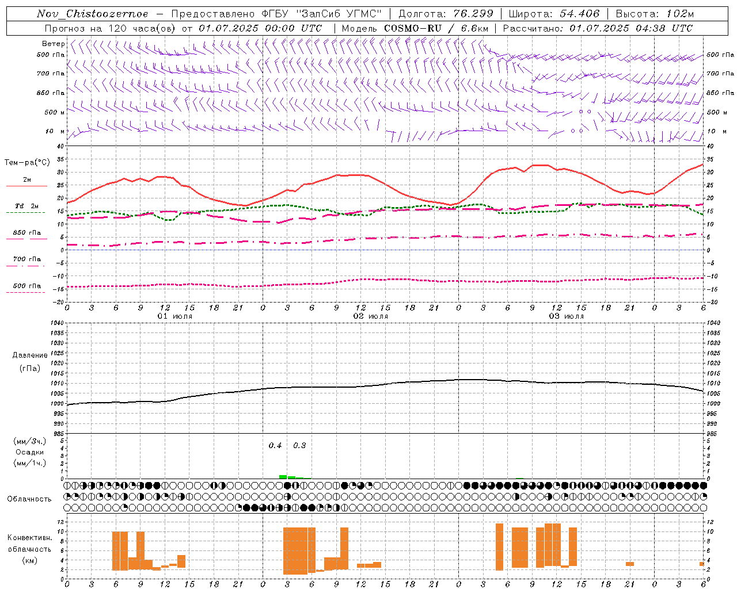Viewport: 737px width, 589px height.
Task: Click the 'Тем-ра(°C)' temperature panel label
Action: tap(26, 163)
